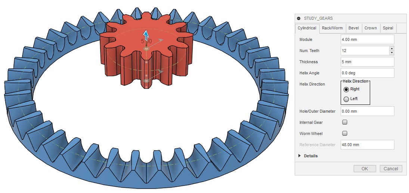
Task: Select Right helix direction
Action: 346,89
